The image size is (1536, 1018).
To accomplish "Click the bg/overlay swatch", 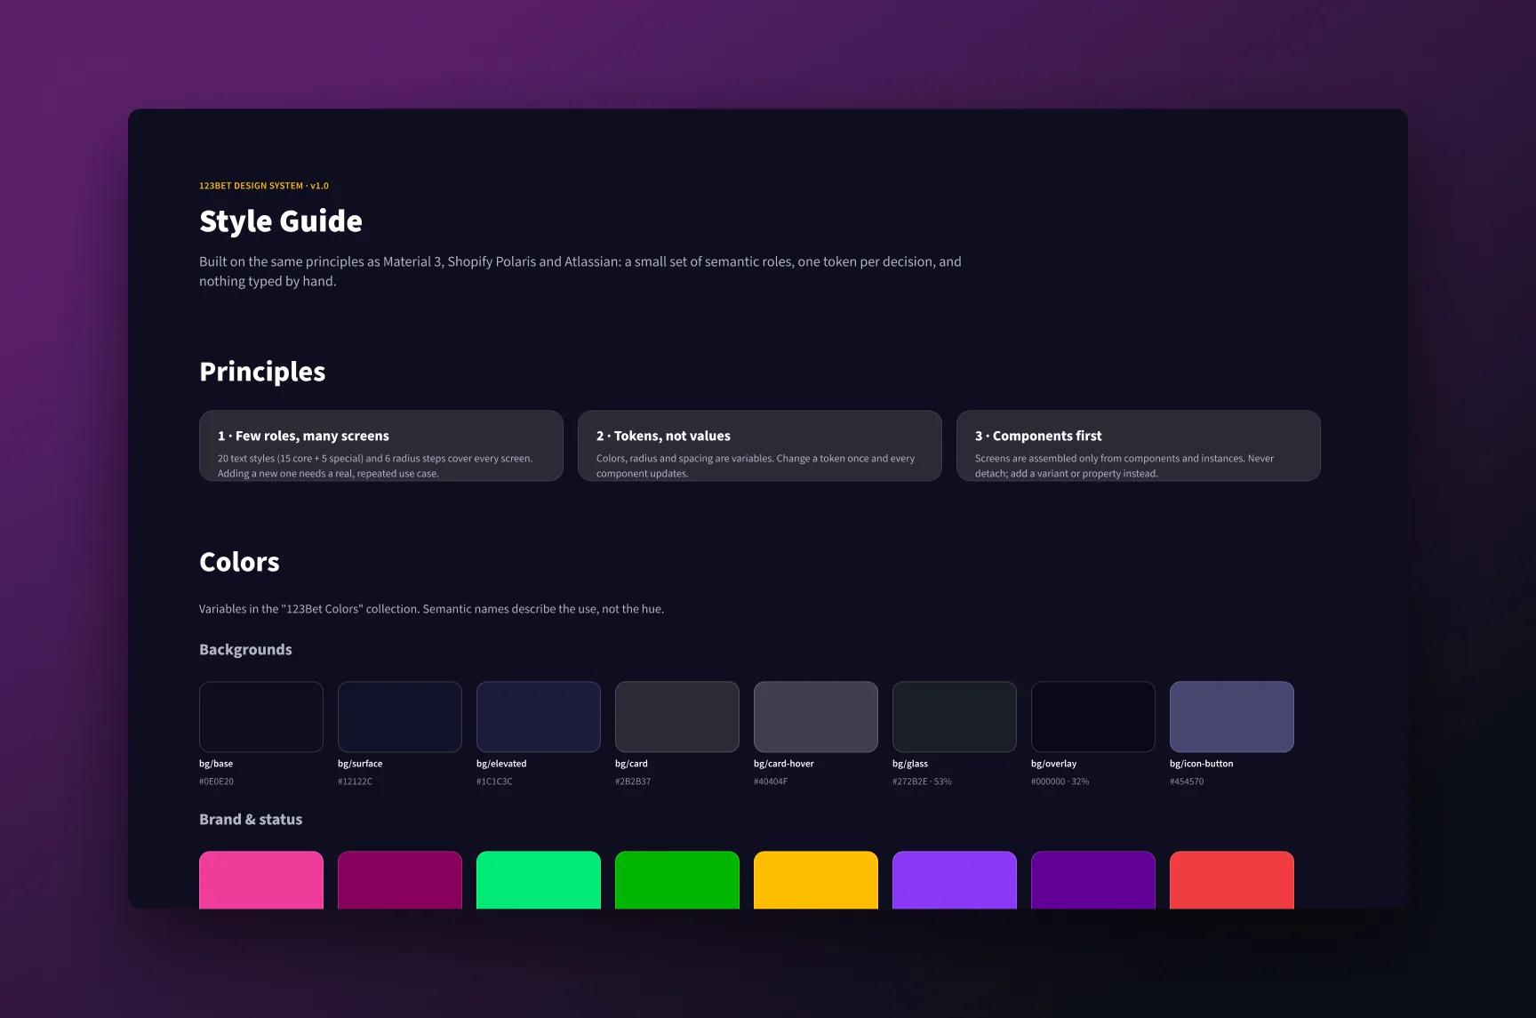I will click(1093, 717).
